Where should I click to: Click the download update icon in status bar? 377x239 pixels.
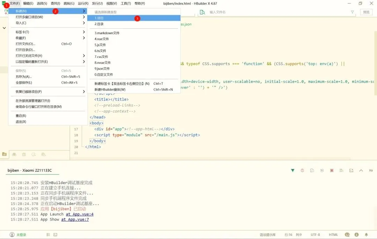click(x=356, y=234)
